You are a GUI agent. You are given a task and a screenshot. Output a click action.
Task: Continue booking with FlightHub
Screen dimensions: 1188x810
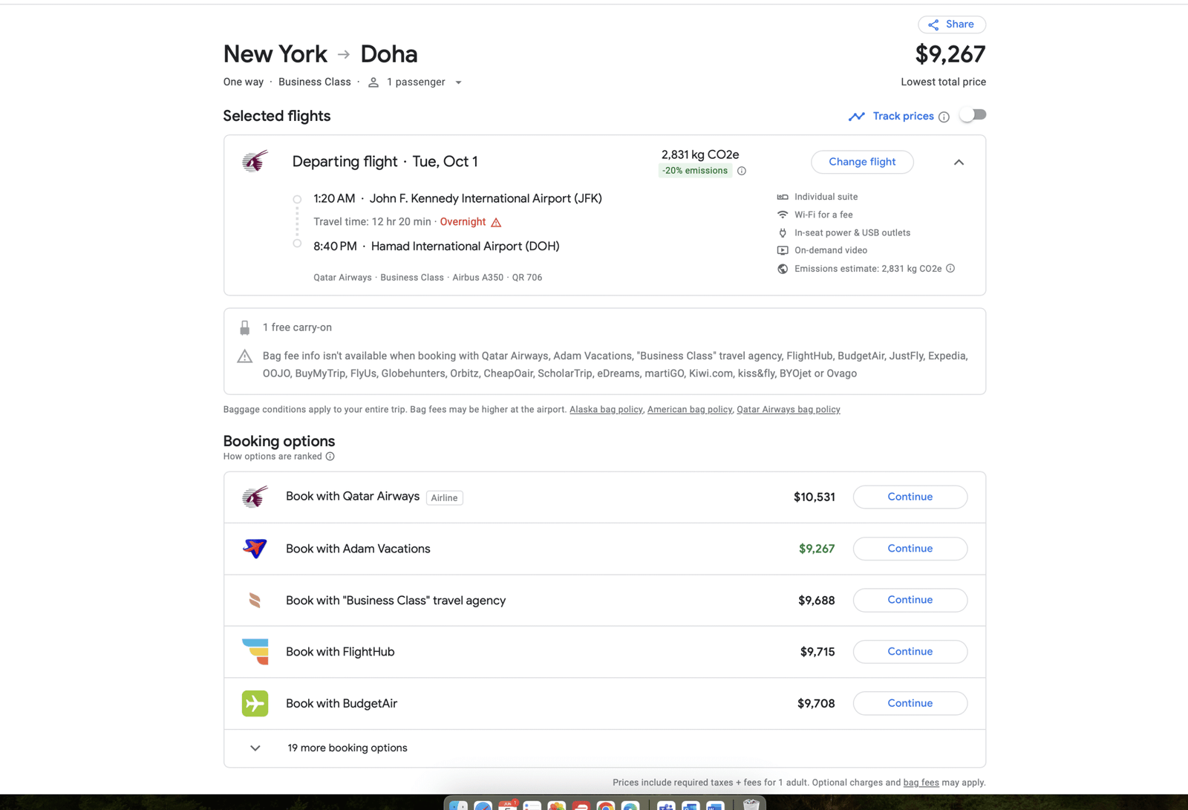coord(910,651)
